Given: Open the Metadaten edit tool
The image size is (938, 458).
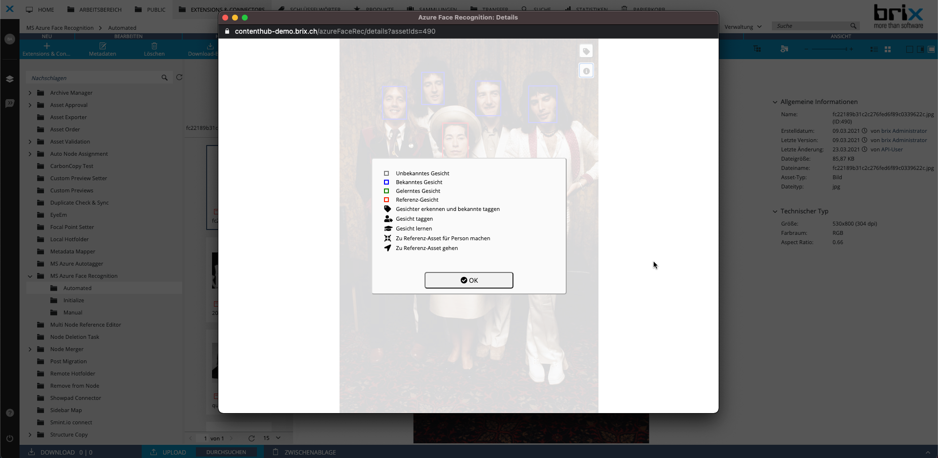Looking at the screenshot, I should tap(103, 49).
